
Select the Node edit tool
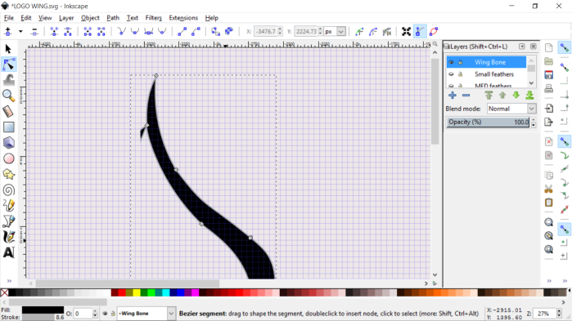click(9, 65)
